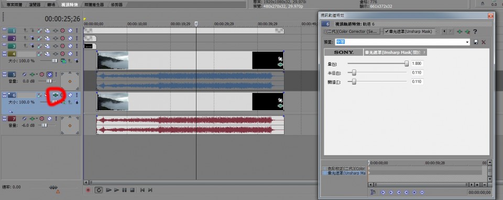The width and height of the screenshot is (503, 200).
Task: Click the help question mark in FX window toolbar
Action: coord(475,32)
